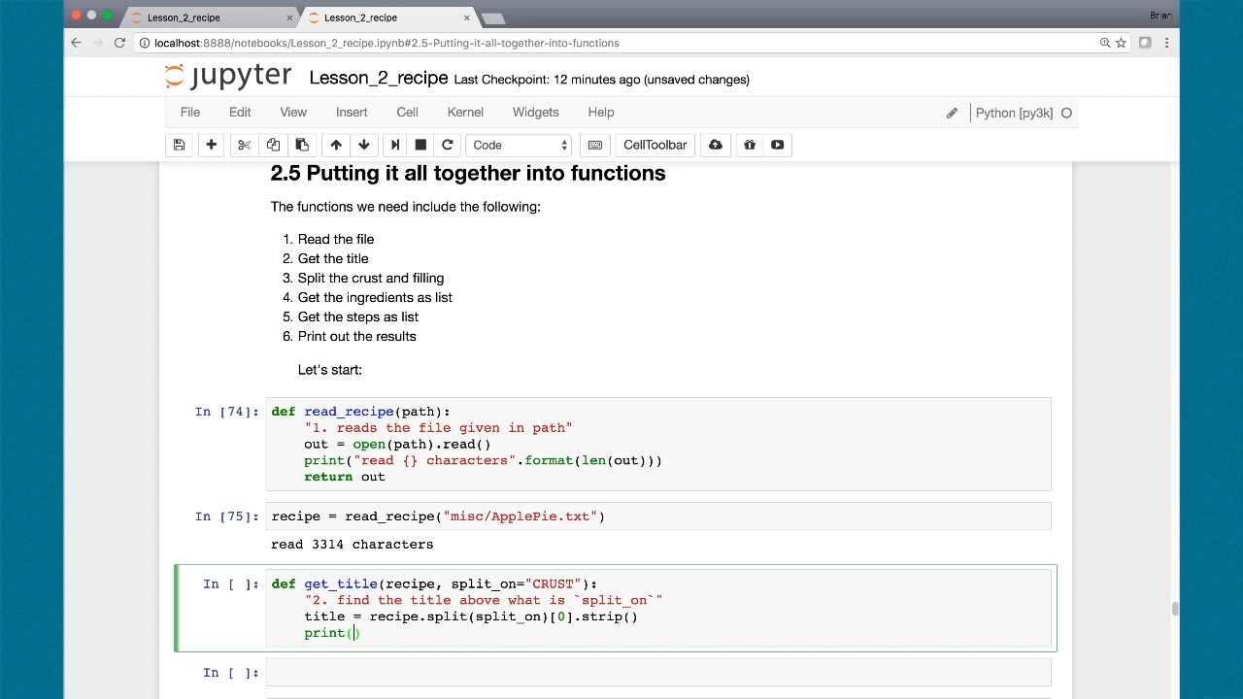Screen dimensions: 1243x699
Task: Open the Widgets menu
Action: (x=535, y=112)
